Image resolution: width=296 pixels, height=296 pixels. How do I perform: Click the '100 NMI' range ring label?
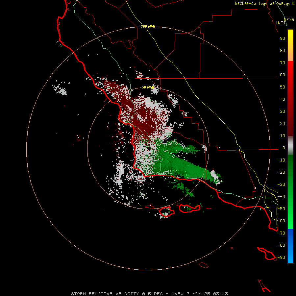148,26
